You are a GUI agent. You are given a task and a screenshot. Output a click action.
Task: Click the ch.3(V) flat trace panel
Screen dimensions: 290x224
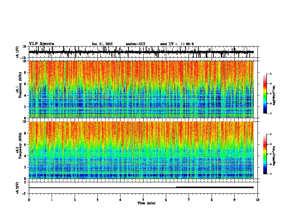[143, 188]
